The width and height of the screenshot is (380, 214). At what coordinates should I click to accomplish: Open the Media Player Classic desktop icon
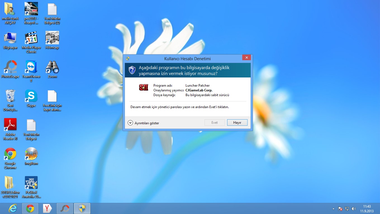[x=31, y=38]
